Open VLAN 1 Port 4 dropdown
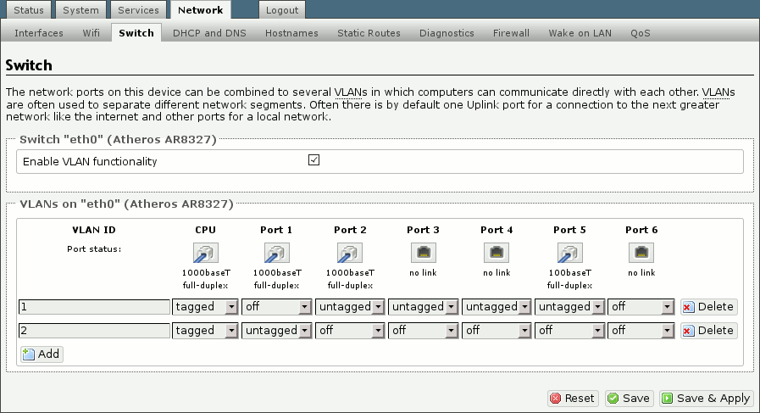Image resolution: width=760 pixels, height=413 pixels. [x=496, y=307]
